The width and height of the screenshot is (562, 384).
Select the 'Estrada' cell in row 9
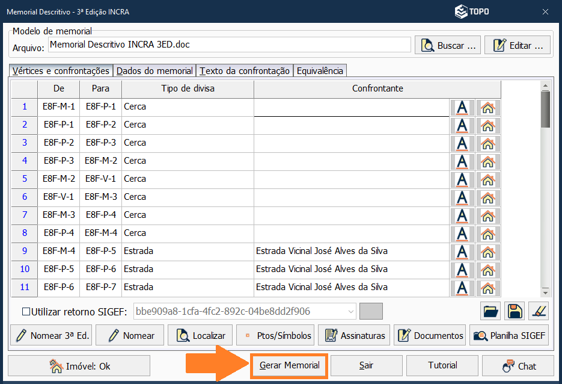tap(188, 251)
